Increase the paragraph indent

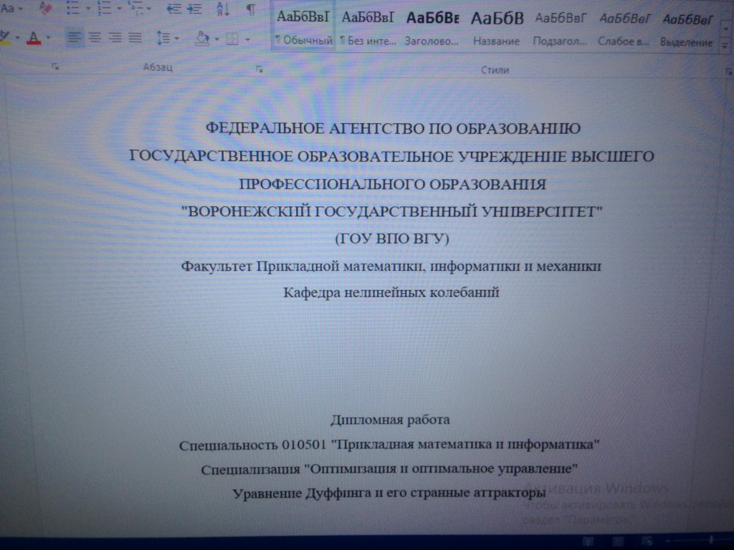click(x=194, y=9)
